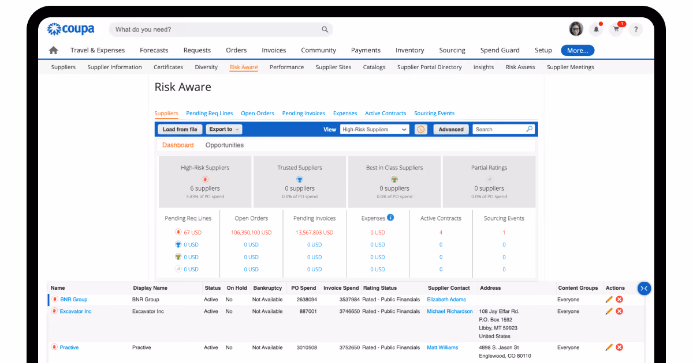Sort by PO Spend column header
Image resolution: width=693 pixels, height=363 pixels.
tap(304, 288)
